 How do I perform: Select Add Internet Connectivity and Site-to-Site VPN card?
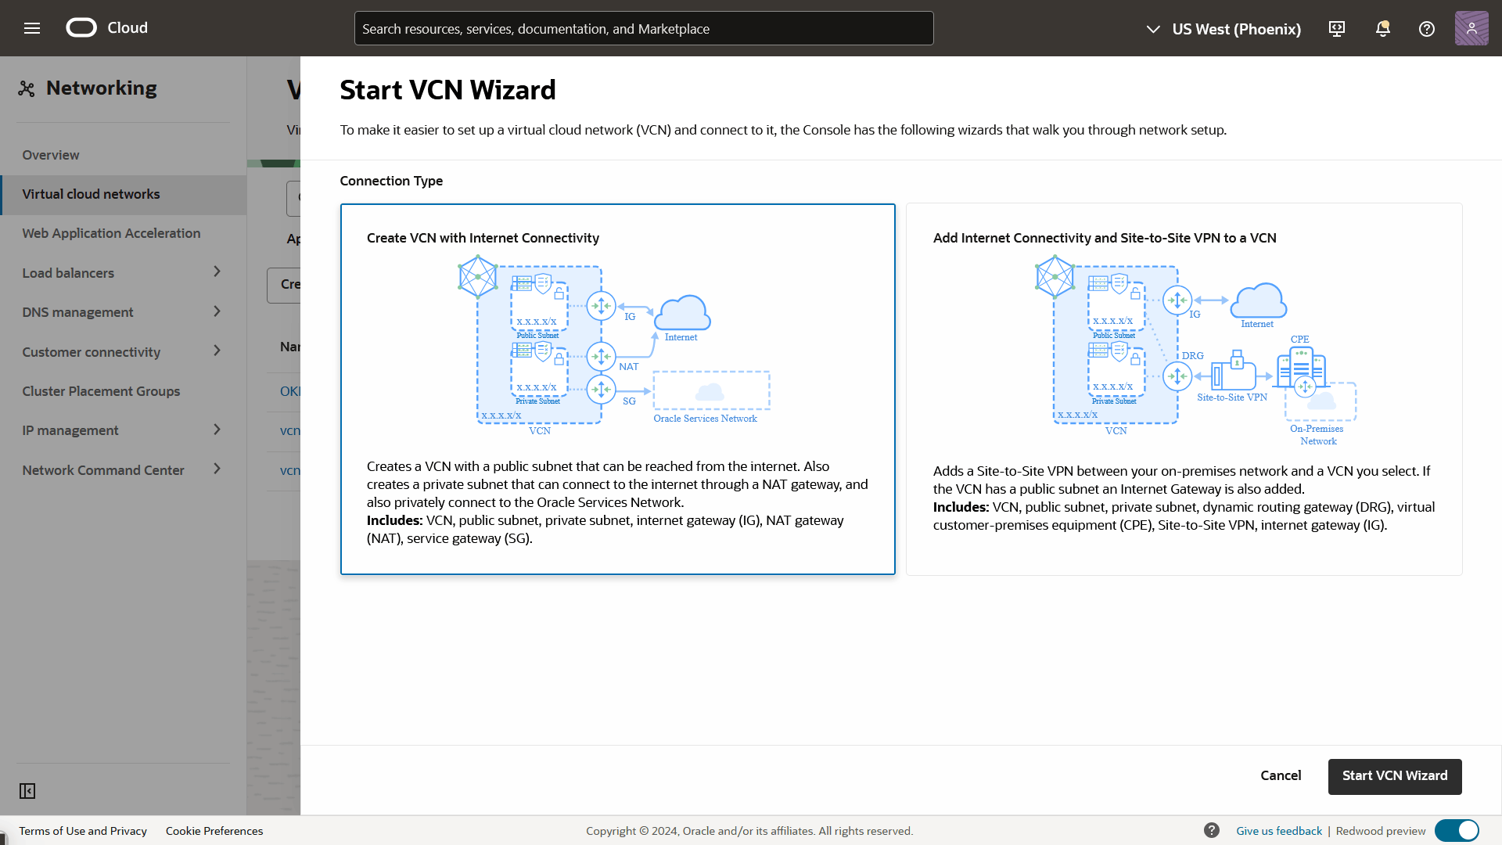pos(1184,389)
